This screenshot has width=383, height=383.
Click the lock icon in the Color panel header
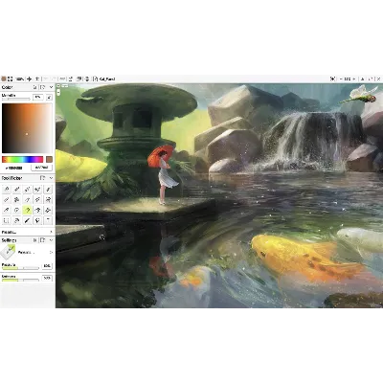coord(35,87)
